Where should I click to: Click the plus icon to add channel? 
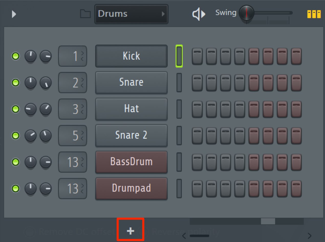(131, 231)
